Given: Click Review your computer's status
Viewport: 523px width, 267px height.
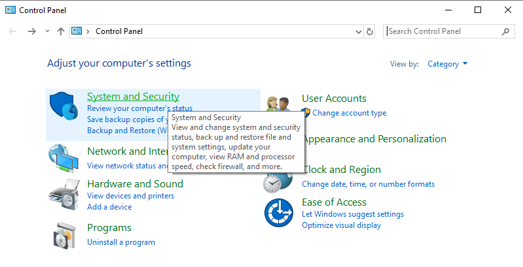Looking at the screenshot, I should [140, 108].
